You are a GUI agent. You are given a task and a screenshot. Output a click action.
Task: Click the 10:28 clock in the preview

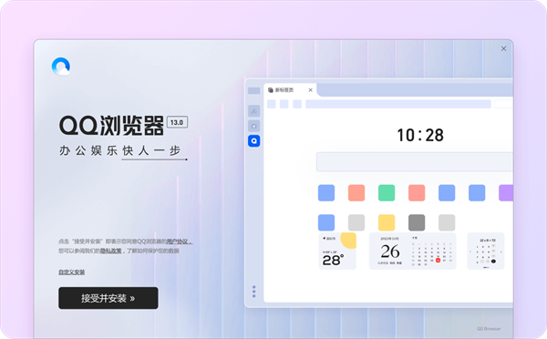tap(420, 135)
